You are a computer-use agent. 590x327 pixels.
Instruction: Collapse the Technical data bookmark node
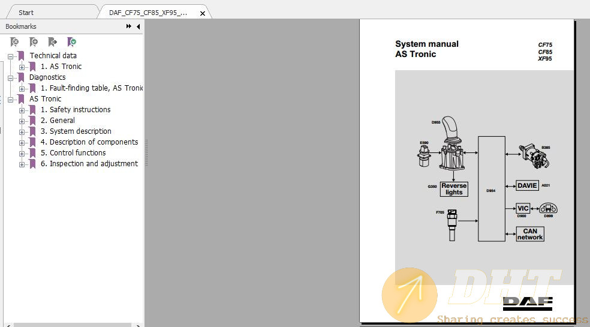[11, 56]
